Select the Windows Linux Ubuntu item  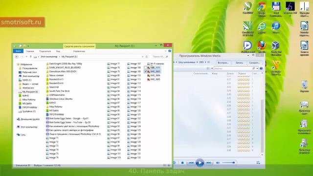(61, 99)
